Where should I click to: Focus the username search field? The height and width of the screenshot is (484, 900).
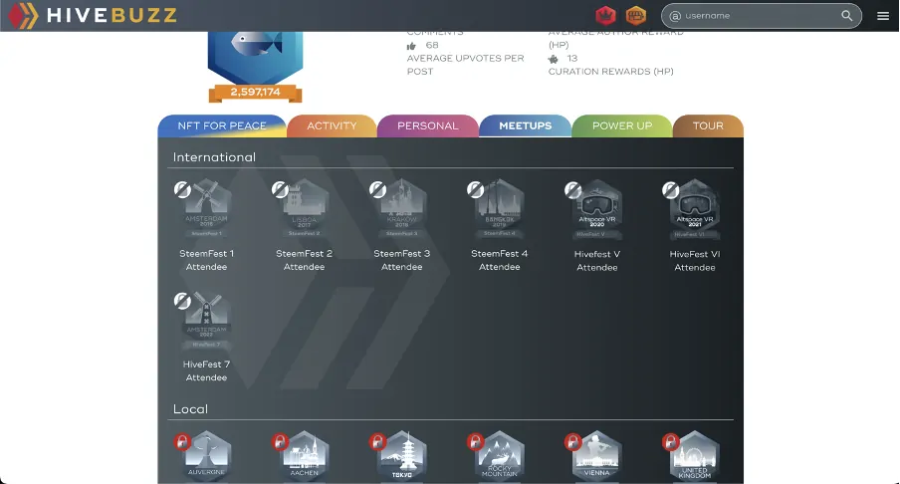(x=761, y=16)
